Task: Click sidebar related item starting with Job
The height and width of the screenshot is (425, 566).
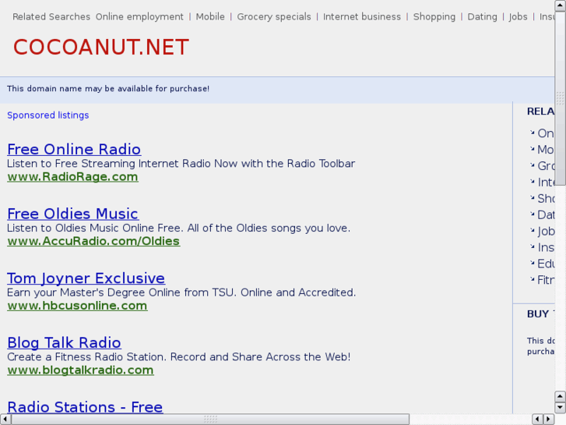Action: tap(546, 231)
